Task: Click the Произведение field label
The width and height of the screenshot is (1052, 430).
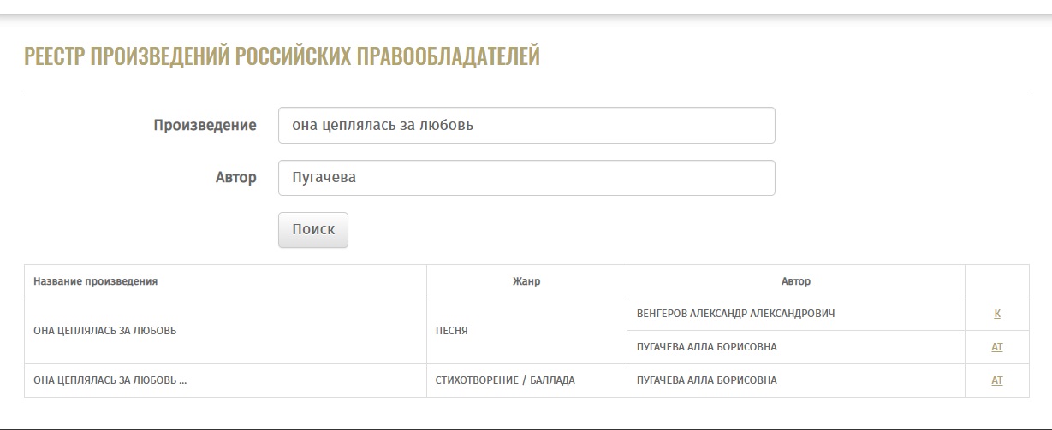Action: 205,126
